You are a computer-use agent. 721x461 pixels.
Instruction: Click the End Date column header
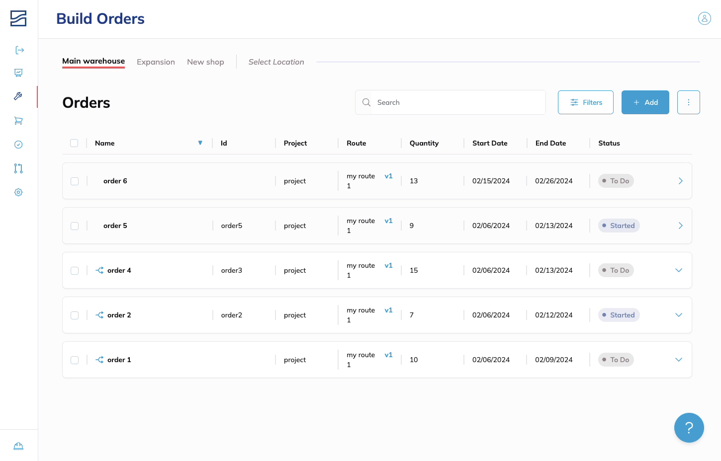click(550, 143)
